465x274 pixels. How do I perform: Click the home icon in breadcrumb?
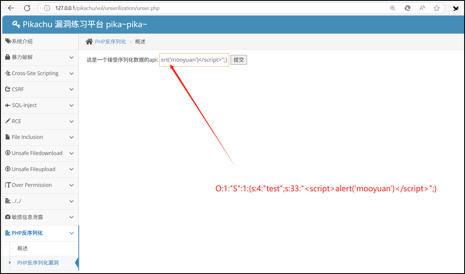coord(89,42)
